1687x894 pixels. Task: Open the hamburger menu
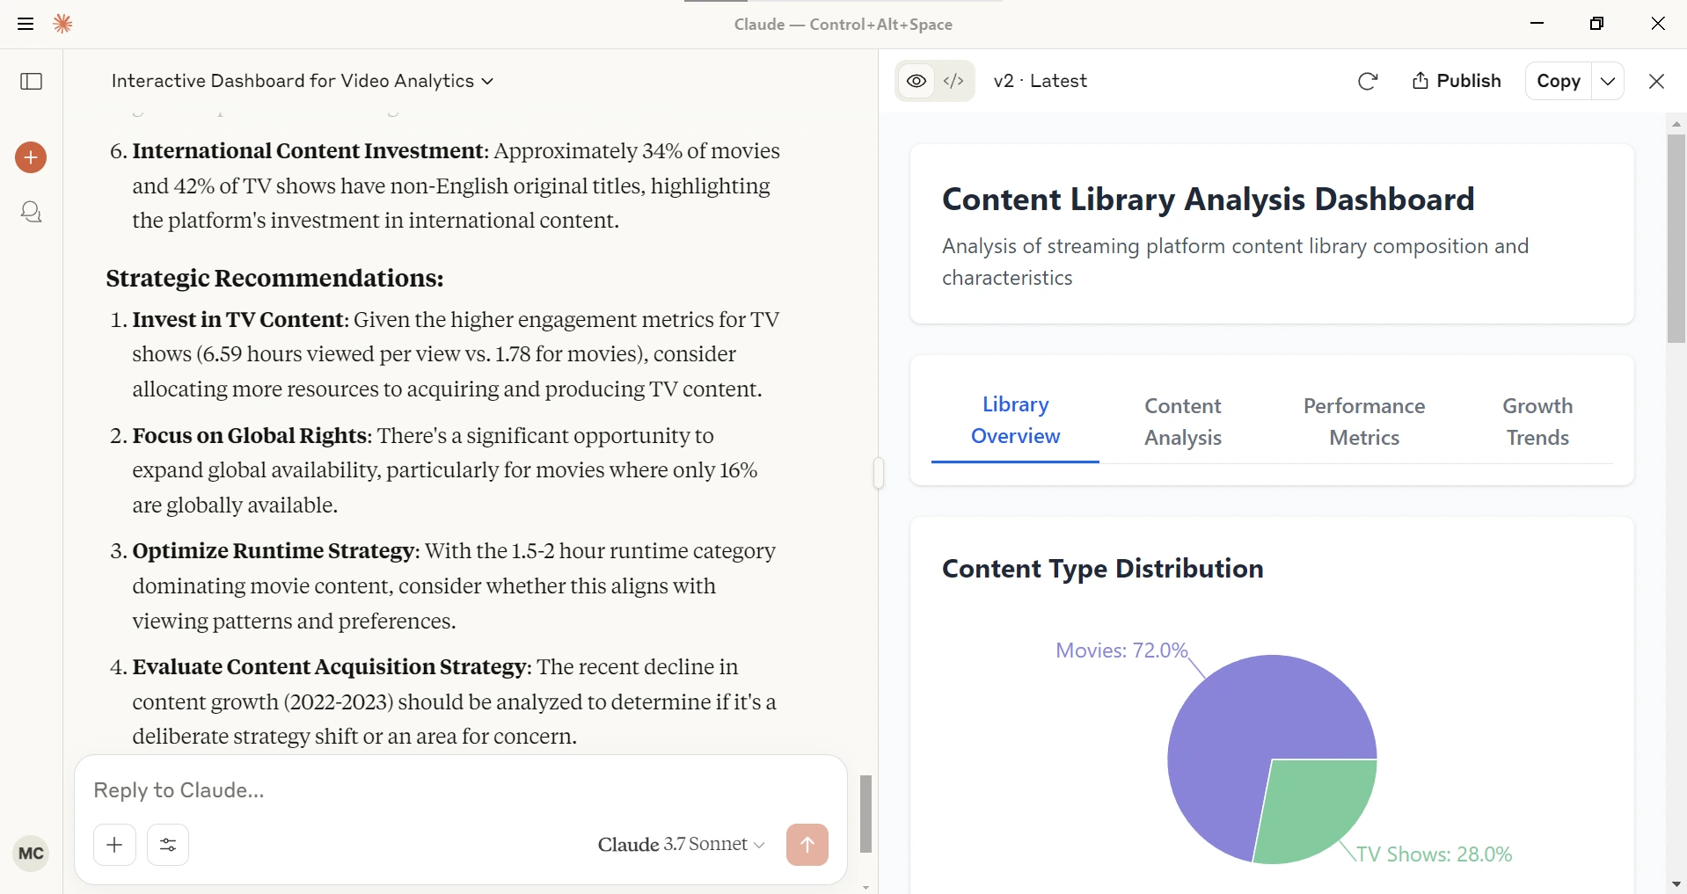click(x=26, y=24)
